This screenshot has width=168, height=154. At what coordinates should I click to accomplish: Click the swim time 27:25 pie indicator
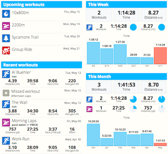point(133,109)
